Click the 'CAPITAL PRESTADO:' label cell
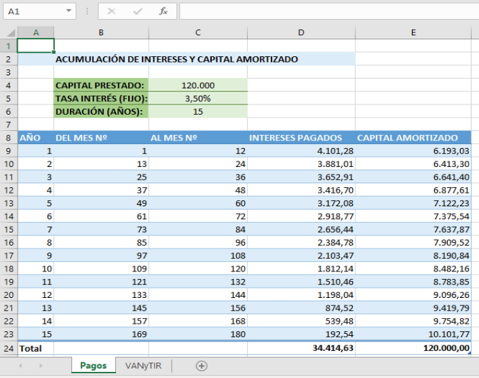 [x=101, y=86]
